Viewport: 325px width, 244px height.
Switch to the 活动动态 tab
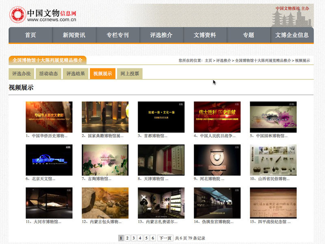point(48,74)
